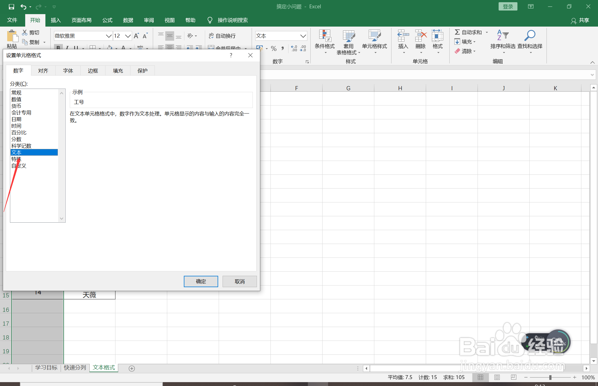The height and width of the screenshot is (386, 598).
Task: Expand the AutoSum dropdown arrow
Action: pyautogui.click(x=487, y=32)
